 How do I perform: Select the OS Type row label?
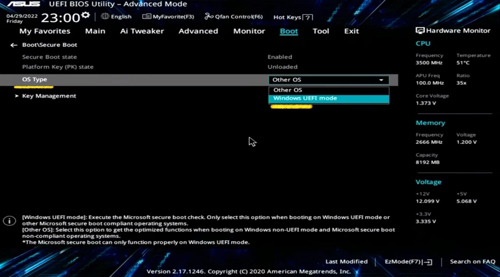(x=35, y=79)
